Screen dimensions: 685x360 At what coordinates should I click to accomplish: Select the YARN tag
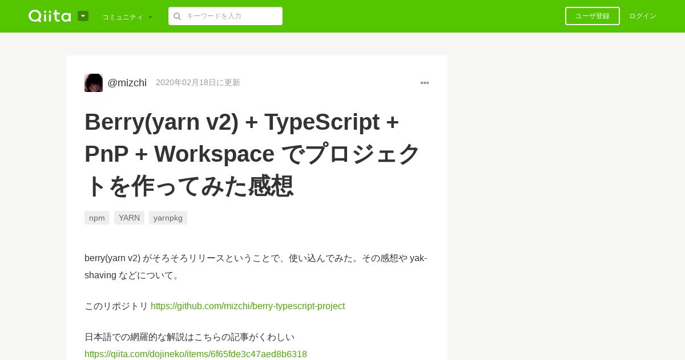[129, 218]
